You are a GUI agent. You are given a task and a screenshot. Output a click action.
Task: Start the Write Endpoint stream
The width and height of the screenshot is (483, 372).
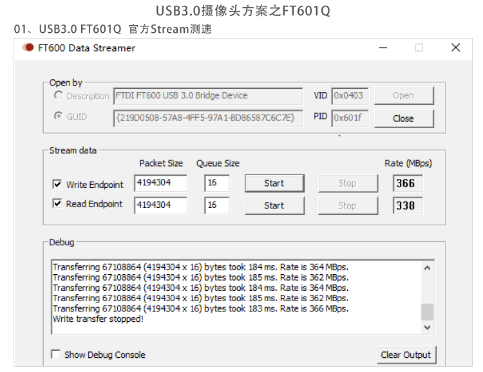tap(274, 183)
